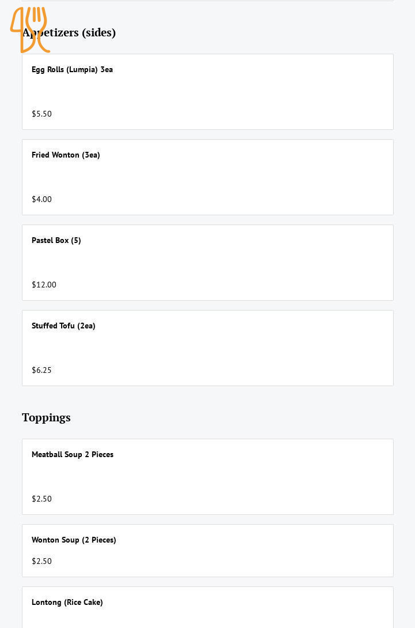The width and height of the screenshot is (415, 628).
Task: Click the $2.50 price under Meatball Soup
Action: pos(41,499)
